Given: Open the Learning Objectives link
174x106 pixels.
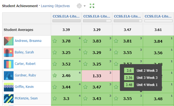Looking at the screenshot, I should point(55,6).
